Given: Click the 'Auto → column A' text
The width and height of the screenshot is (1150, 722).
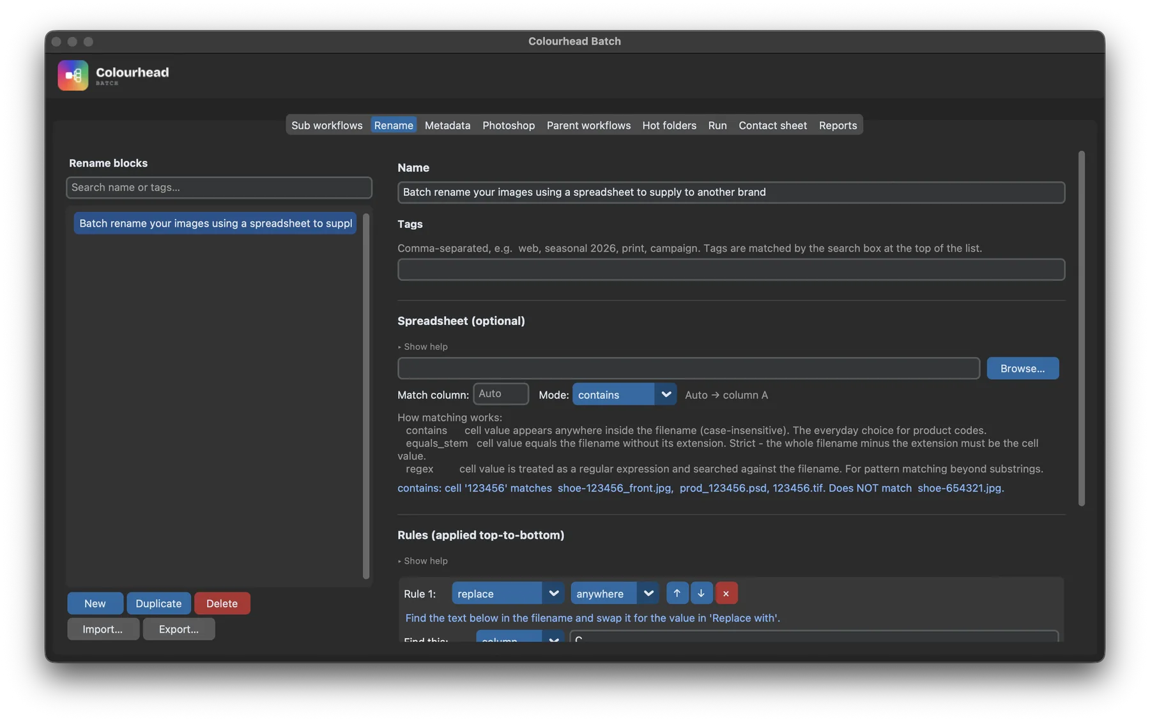Looking at the screenshot, I should pos(726,395).
